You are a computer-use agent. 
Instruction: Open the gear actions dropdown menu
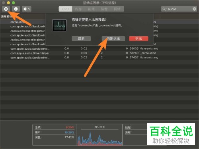click(x=27, y=9)
